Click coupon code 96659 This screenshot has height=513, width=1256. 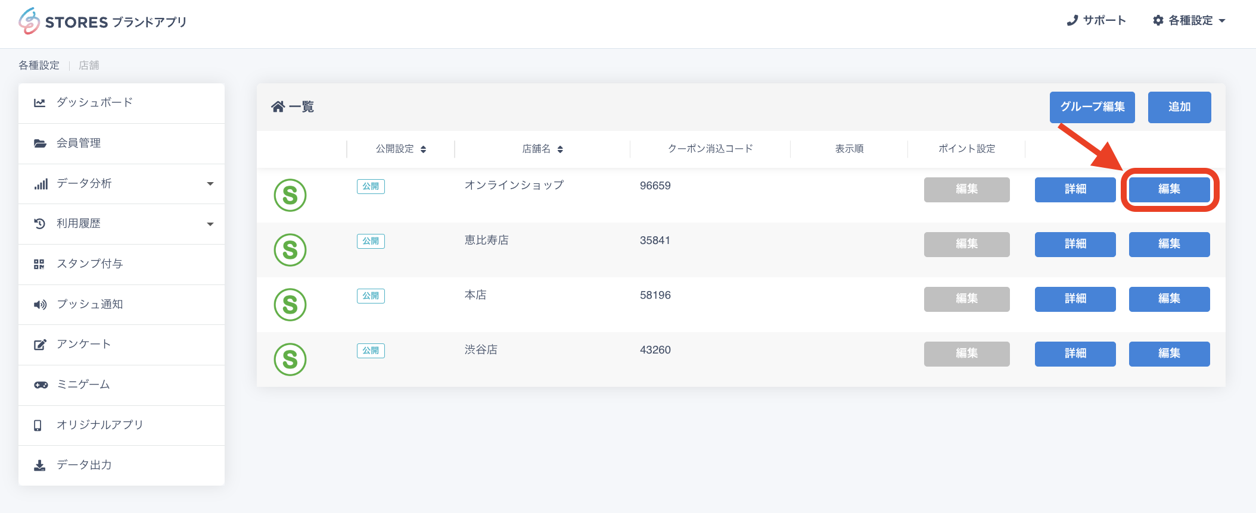coord(655,186)
